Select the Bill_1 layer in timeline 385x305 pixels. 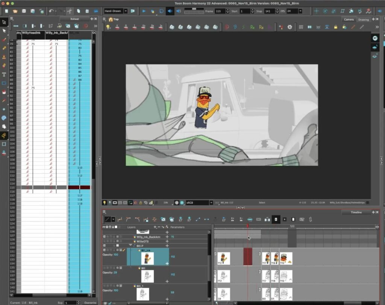[140, 286]
